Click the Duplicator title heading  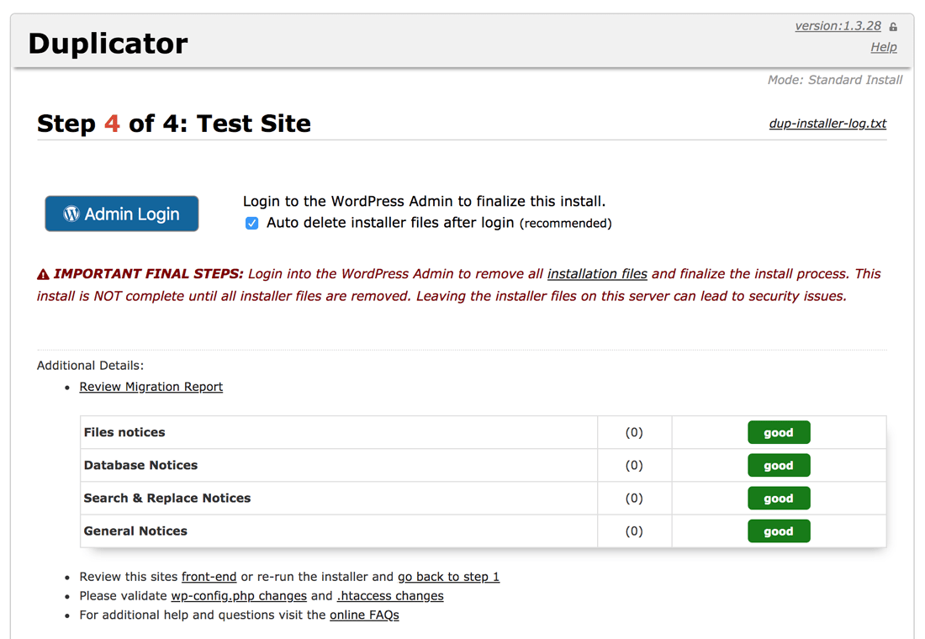[x=108, y=44]
